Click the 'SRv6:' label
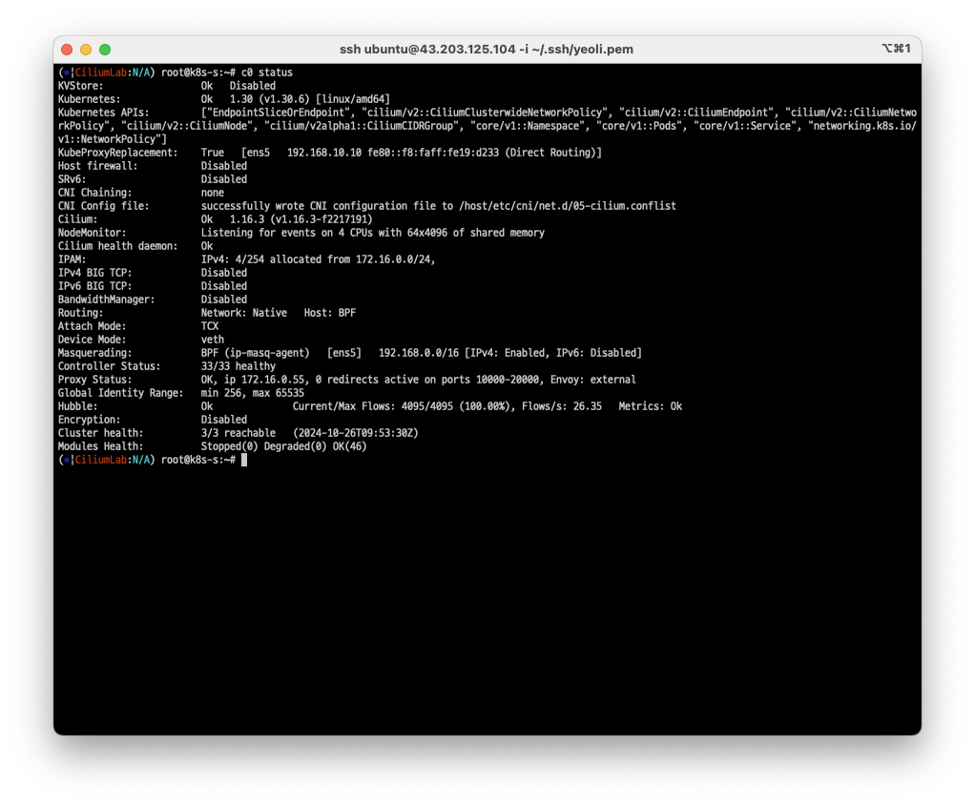Viewport: 975px width, 806px height. (x=73, y=179)
